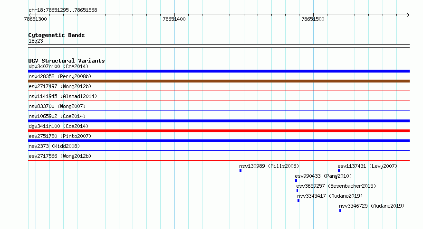423x229 pixels.
Task: Click the 78651500 ruler position label
Action: pyautogui.click(x=313, y=19)
